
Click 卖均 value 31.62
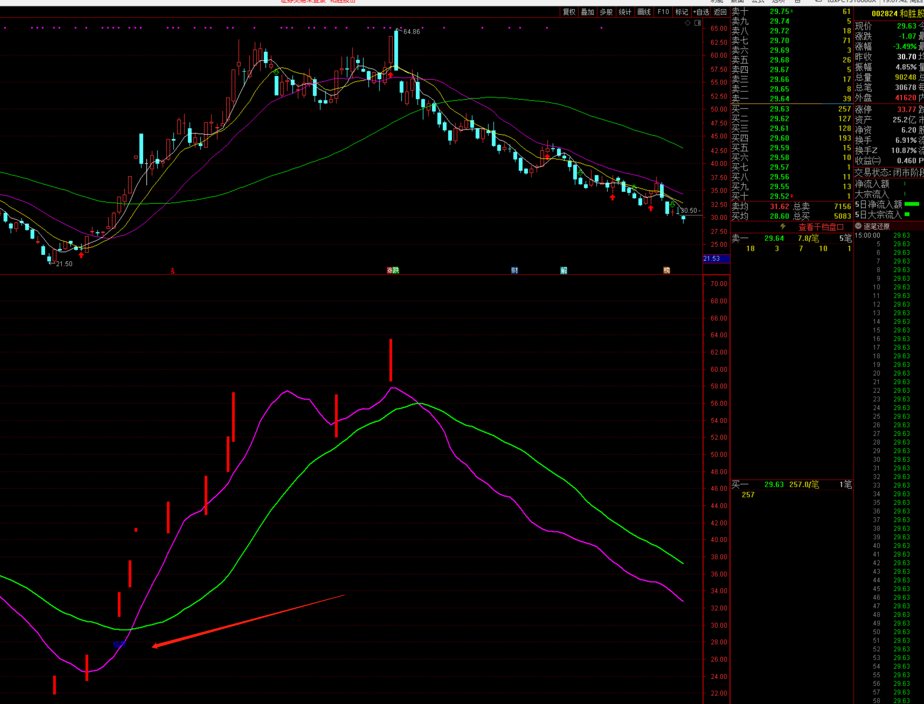click(x=780, y=207)
